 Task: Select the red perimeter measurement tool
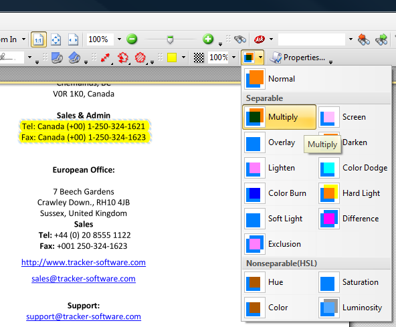pos(122,58)
